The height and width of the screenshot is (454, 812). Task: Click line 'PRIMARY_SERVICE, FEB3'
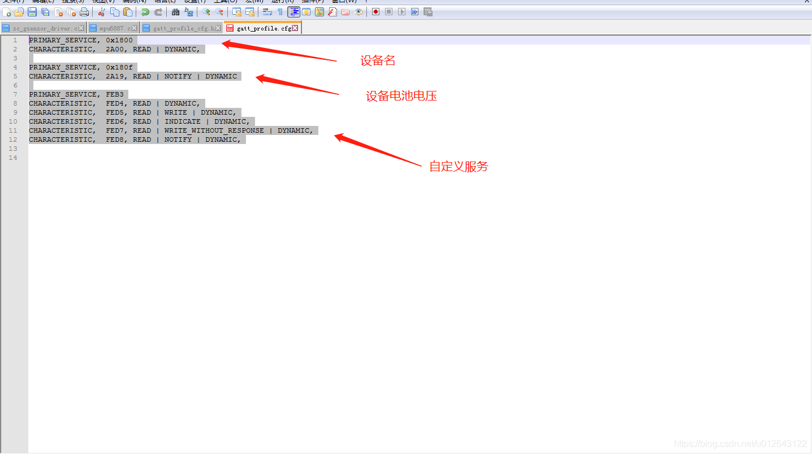tap(76, 94)
